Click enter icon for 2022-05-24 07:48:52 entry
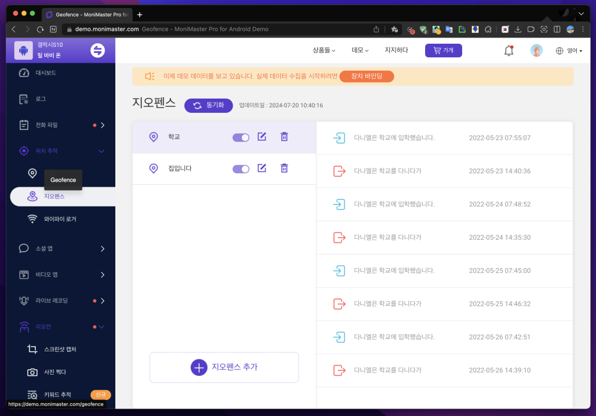Screen dimensions: 596x416 339,204
